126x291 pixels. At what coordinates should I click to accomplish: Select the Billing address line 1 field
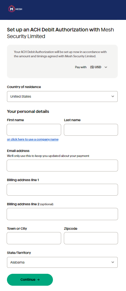pyautogui.click(x=62, y=190)
